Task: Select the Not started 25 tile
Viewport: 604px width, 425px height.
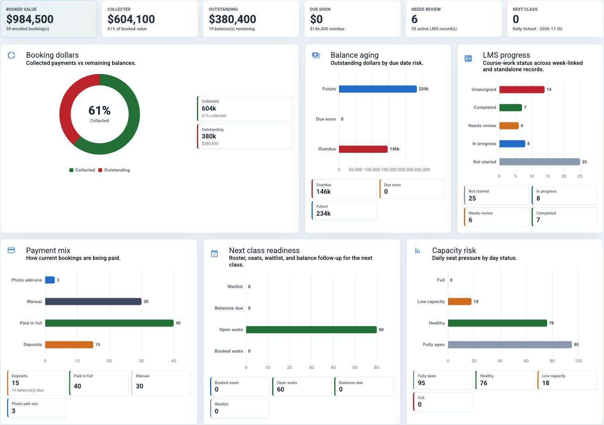Action: [x=497, y=195]
